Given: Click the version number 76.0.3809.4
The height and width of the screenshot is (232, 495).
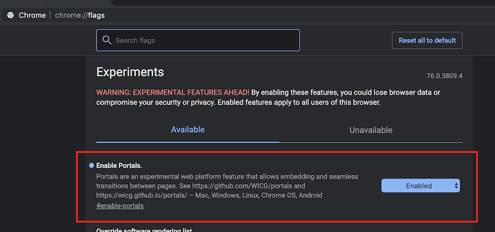Looking at the screenshot, I should pos(444,76).
